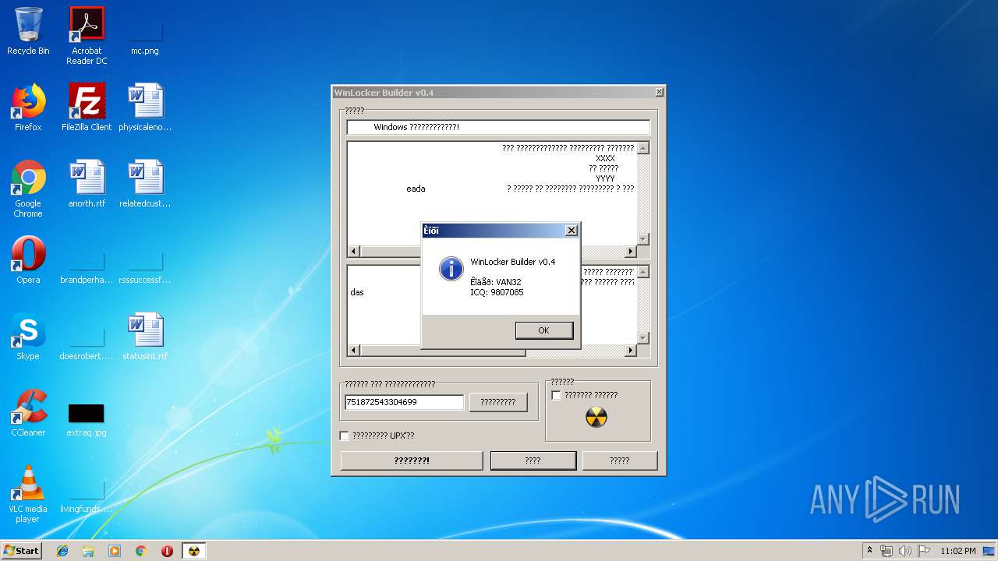Open Recycle Bin desktop icon

pyautogui.click(x=28, y=31)
